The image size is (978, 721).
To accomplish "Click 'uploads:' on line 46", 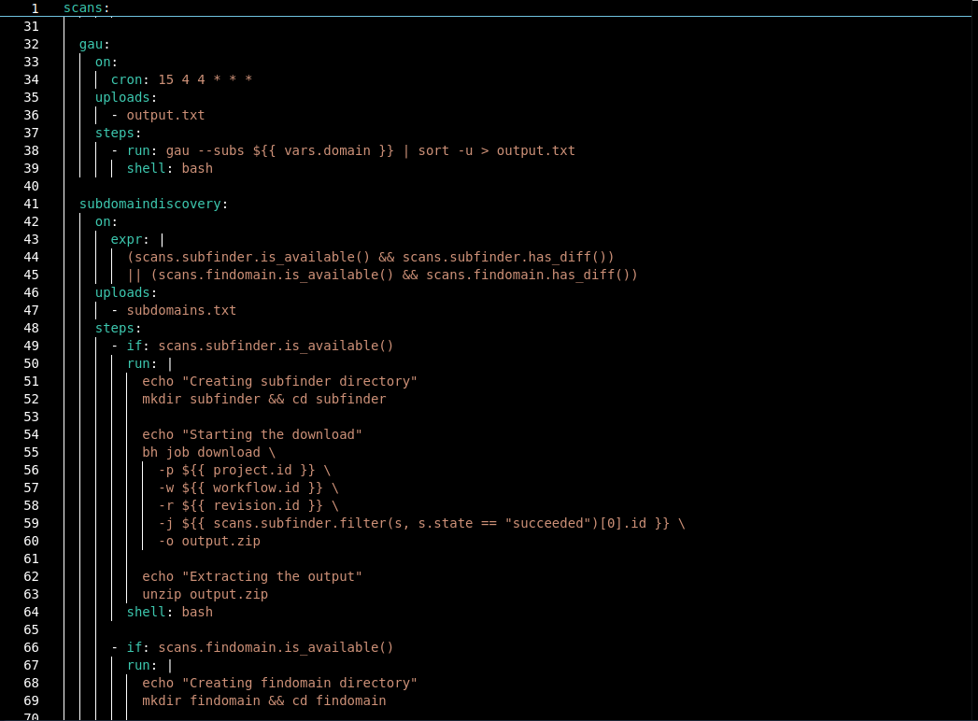I will (x=126, y=292).
